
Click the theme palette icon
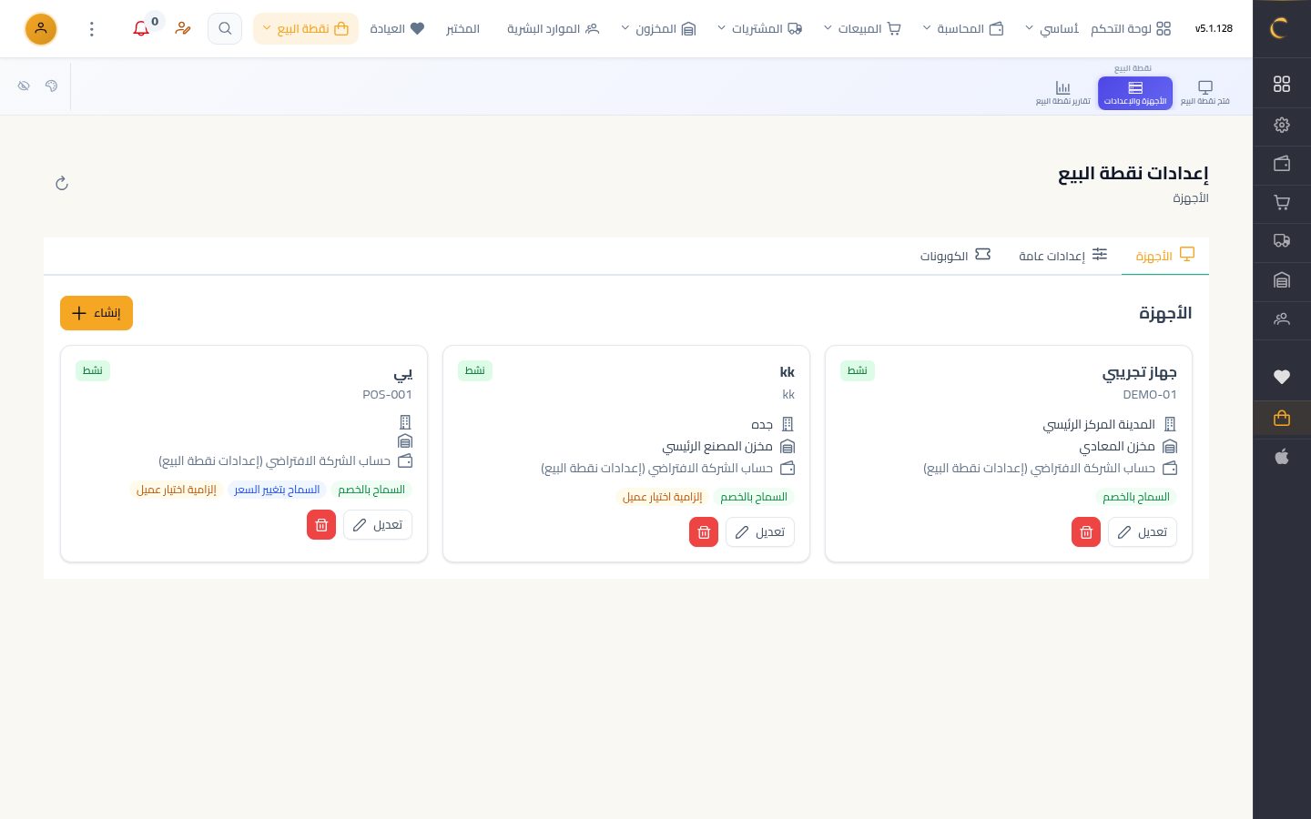pos(51,86)
